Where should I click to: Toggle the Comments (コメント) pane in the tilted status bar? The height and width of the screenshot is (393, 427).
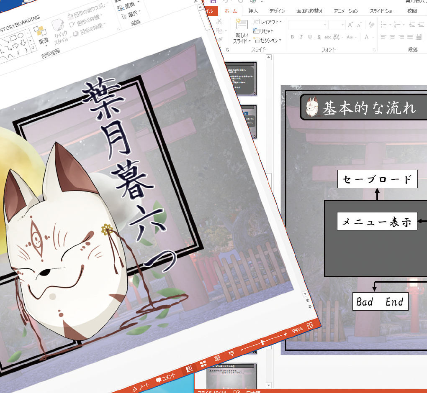pyautogui.click(x=166, y=378)
